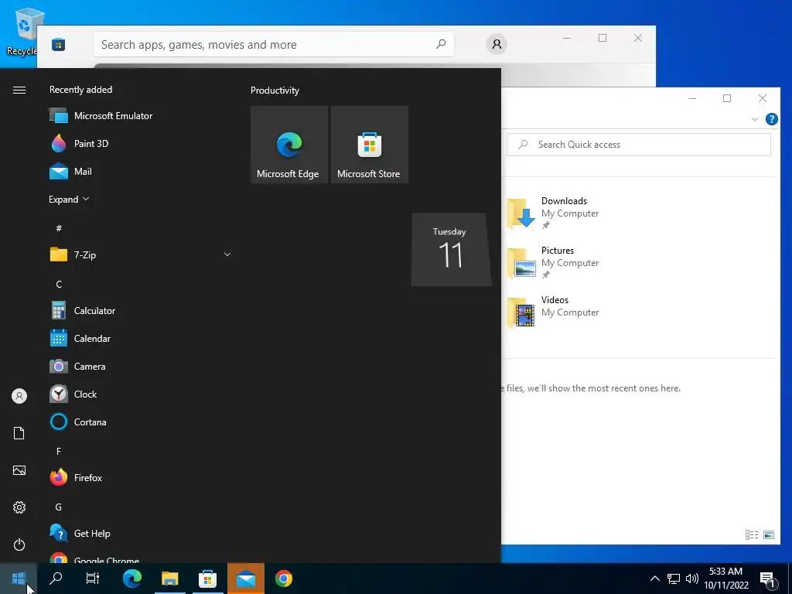
Task: Open the Microsoft Edge tile
Action: click(x=289, y=145)
